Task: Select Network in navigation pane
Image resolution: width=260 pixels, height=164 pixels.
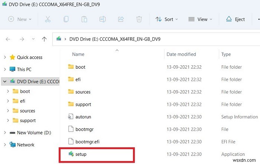Action: [26, 145]
